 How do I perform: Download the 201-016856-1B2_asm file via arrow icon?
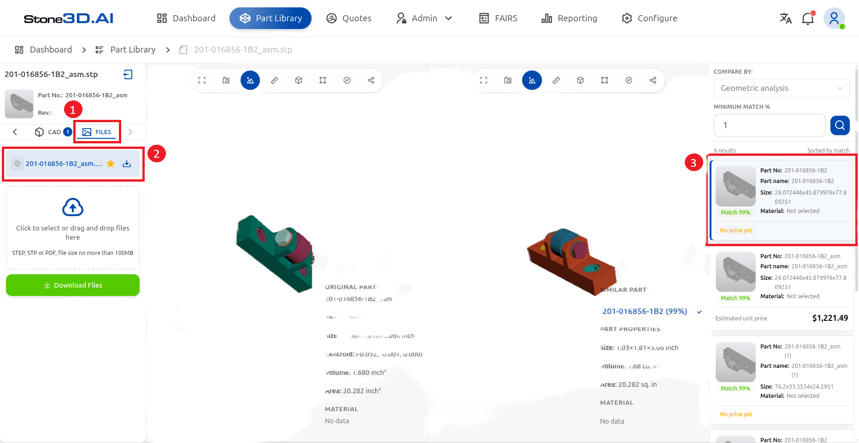click(x=127, y=164)
